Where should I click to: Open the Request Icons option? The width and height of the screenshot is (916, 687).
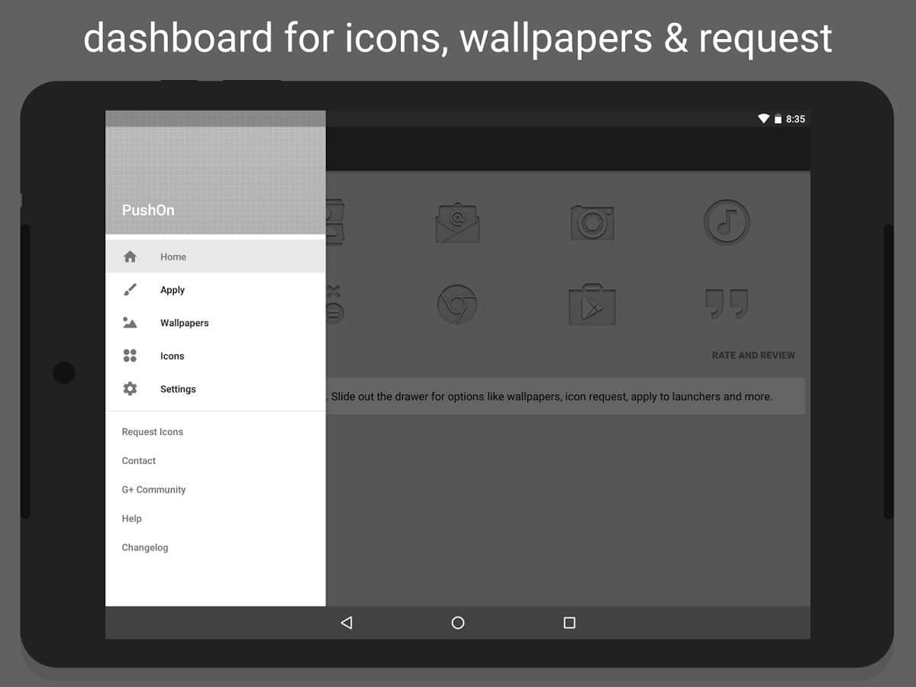click(153, 432)
